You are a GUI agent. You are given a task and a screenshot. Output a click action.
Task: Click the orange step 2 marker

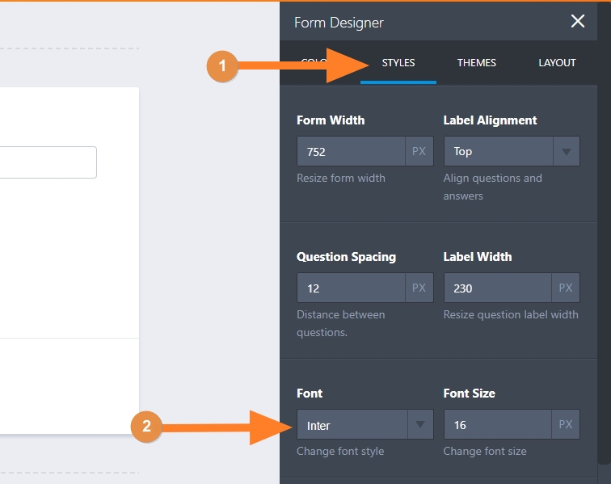point(146,427)
